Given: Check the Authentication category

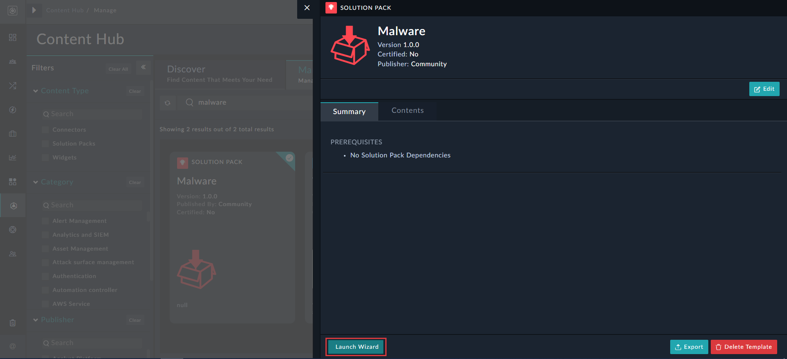Looking at the screenshot, I should (x=45, y=276).
